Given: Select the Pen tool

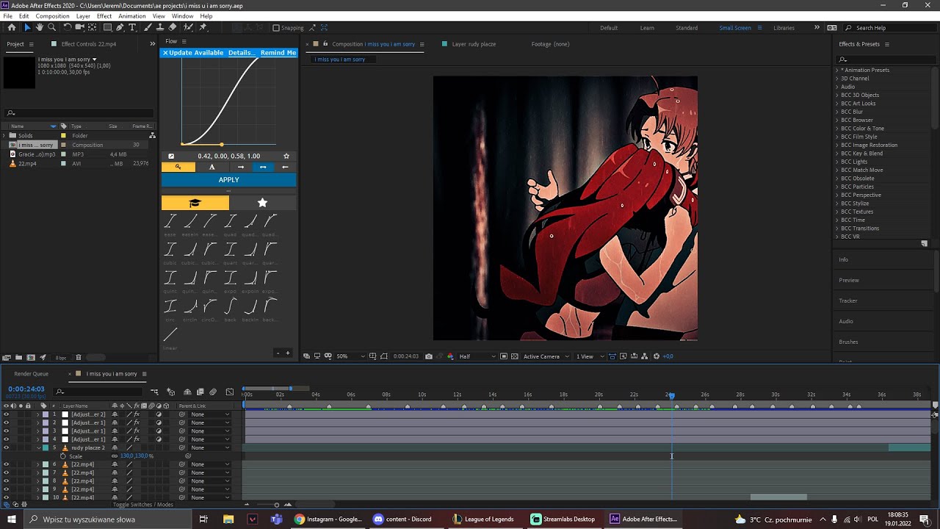Looking at the screenshot, I should (x=120, y=28).
